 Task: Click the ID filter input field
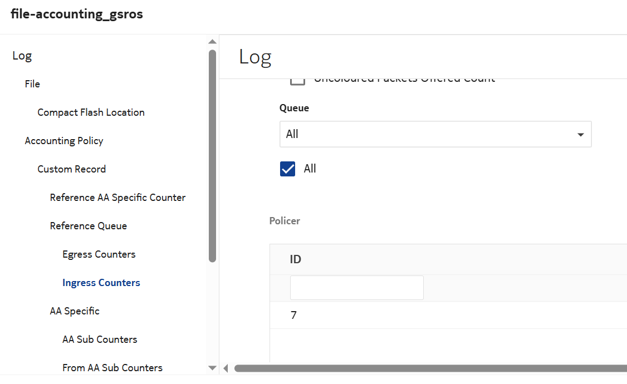[x=356, y=288]
